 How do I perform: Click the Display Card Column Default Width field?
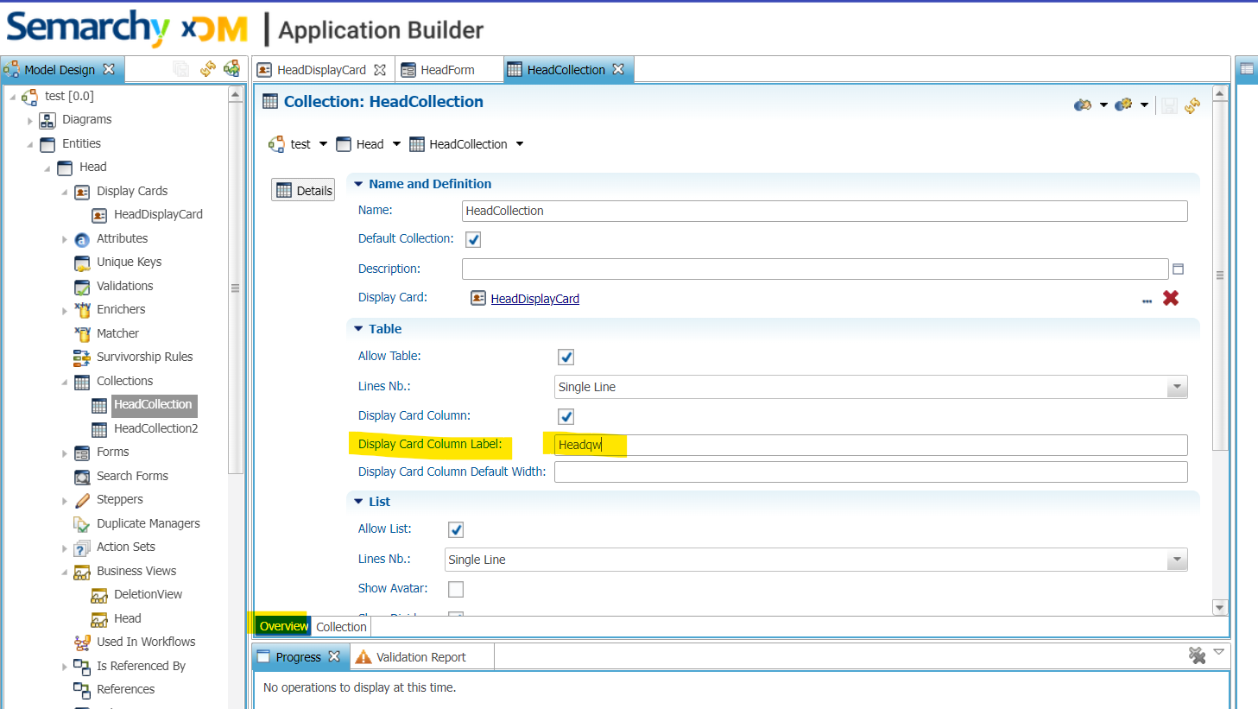click(x=870, y=472)
